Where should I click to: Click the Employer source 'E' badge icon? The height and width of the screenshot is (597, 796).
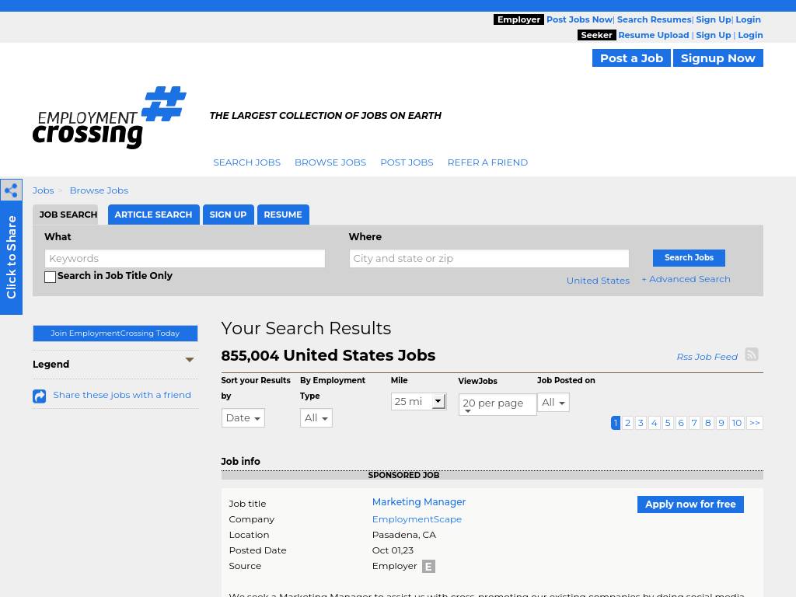428,567
